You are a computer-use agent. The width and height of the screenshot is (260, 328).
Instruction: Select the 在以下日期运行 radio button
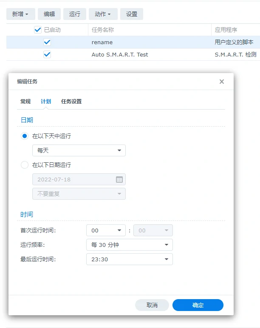click(x=25, y=165)
